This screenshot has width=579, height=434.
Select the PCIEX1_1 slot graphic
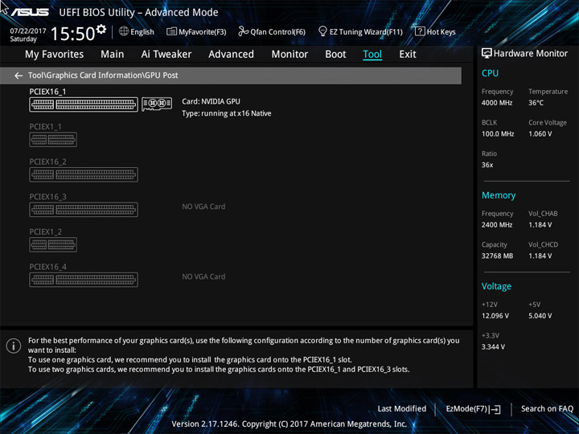tap(53, 140)
